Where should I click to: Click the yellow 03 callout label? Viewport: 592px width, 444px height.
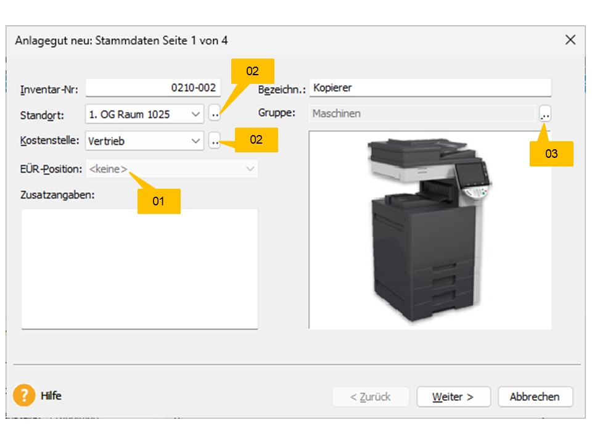[x=551, y=154]
